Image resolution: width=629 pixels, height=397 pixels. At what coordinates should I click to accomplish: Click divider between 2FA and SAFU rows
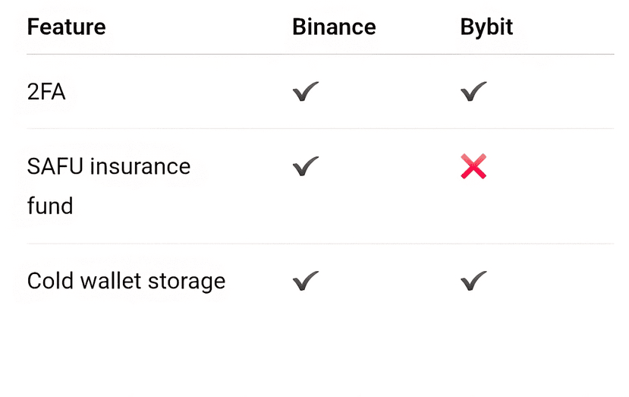point(320,129)
